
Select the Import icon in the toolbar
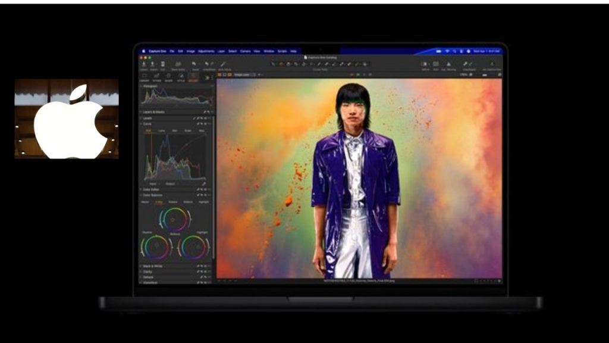144,64
